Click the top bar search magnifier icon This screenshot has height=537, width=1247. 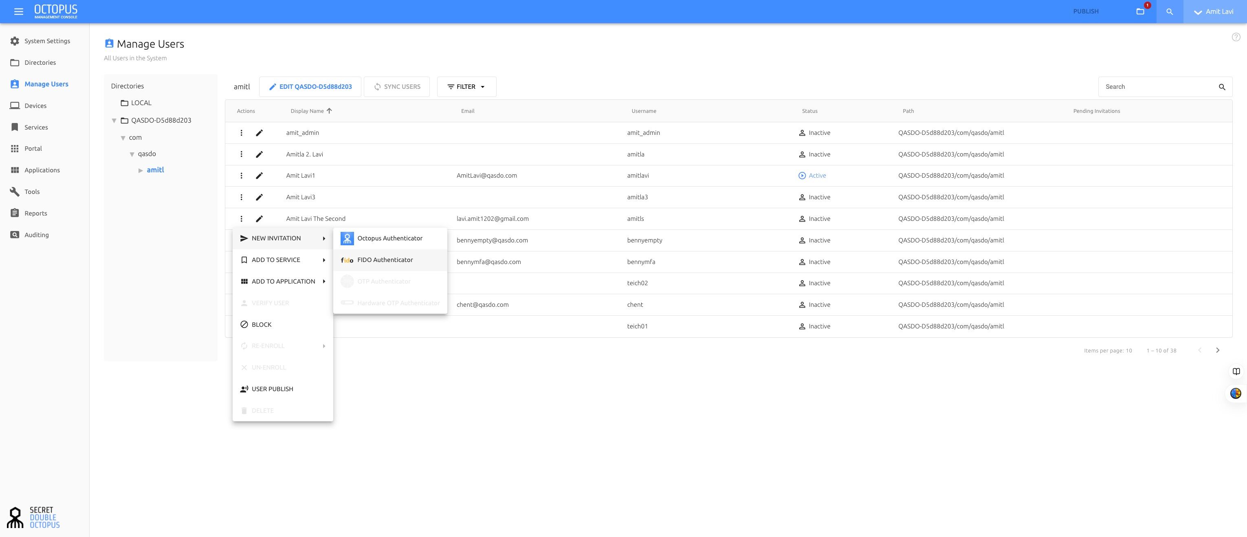pos(1170,12)
